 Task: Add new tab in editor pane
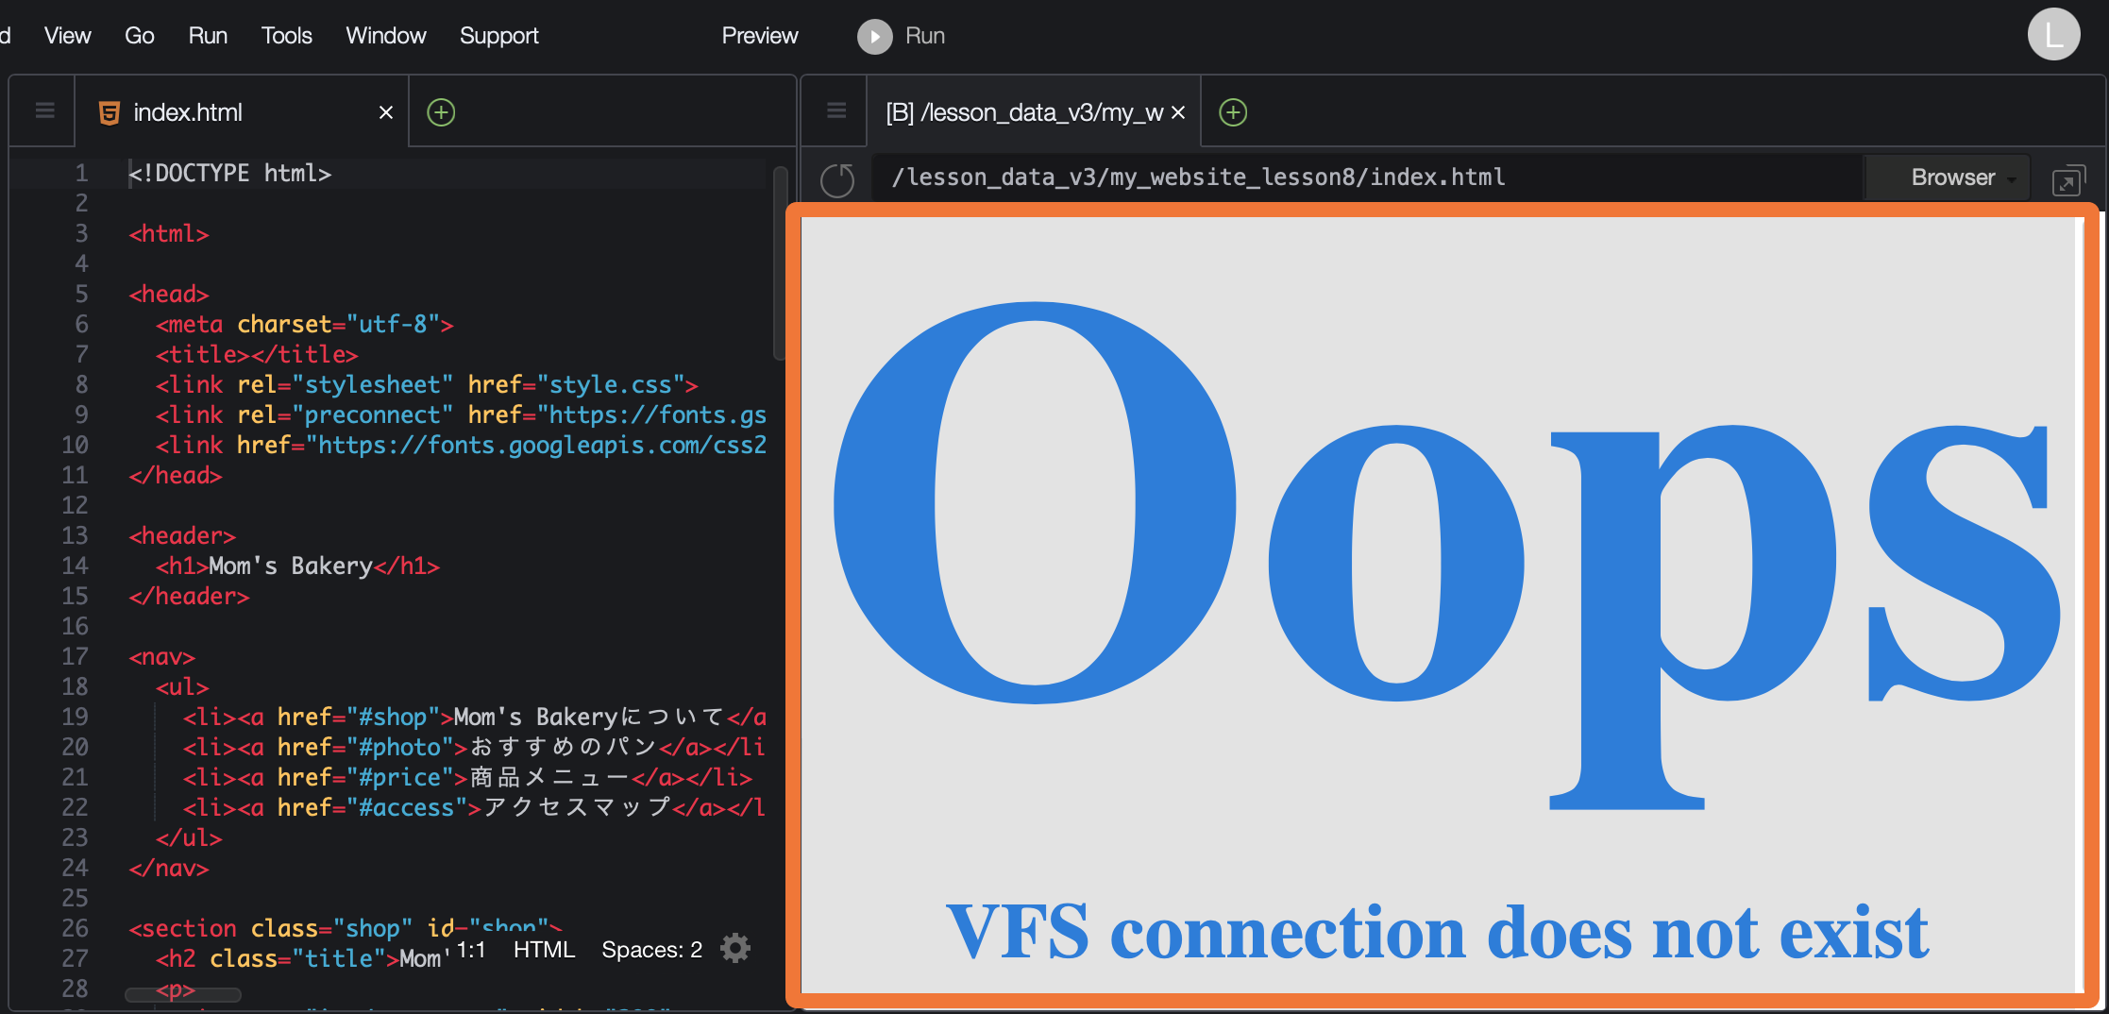pos(441,112)
